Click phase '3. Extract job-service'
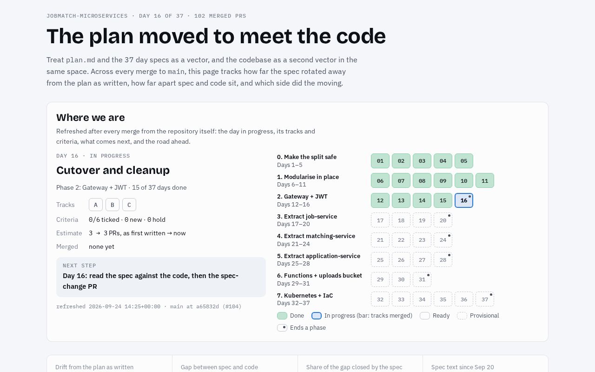595x372 pixels. click(x=307, y=216)
